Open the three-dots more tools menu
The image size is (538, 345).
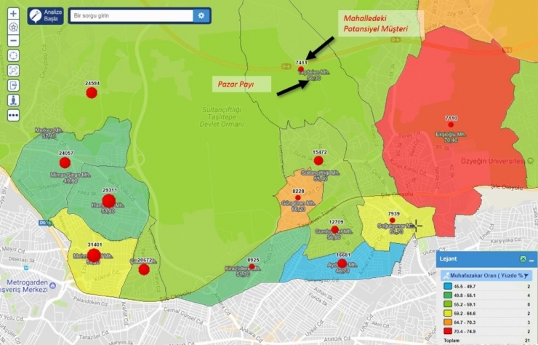[13, 115]
